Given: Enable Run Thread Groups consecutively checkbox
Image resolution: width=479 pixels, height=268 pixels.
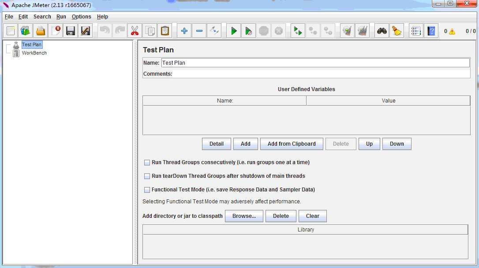Looking at the screenshot, I should tap(147, 162).
